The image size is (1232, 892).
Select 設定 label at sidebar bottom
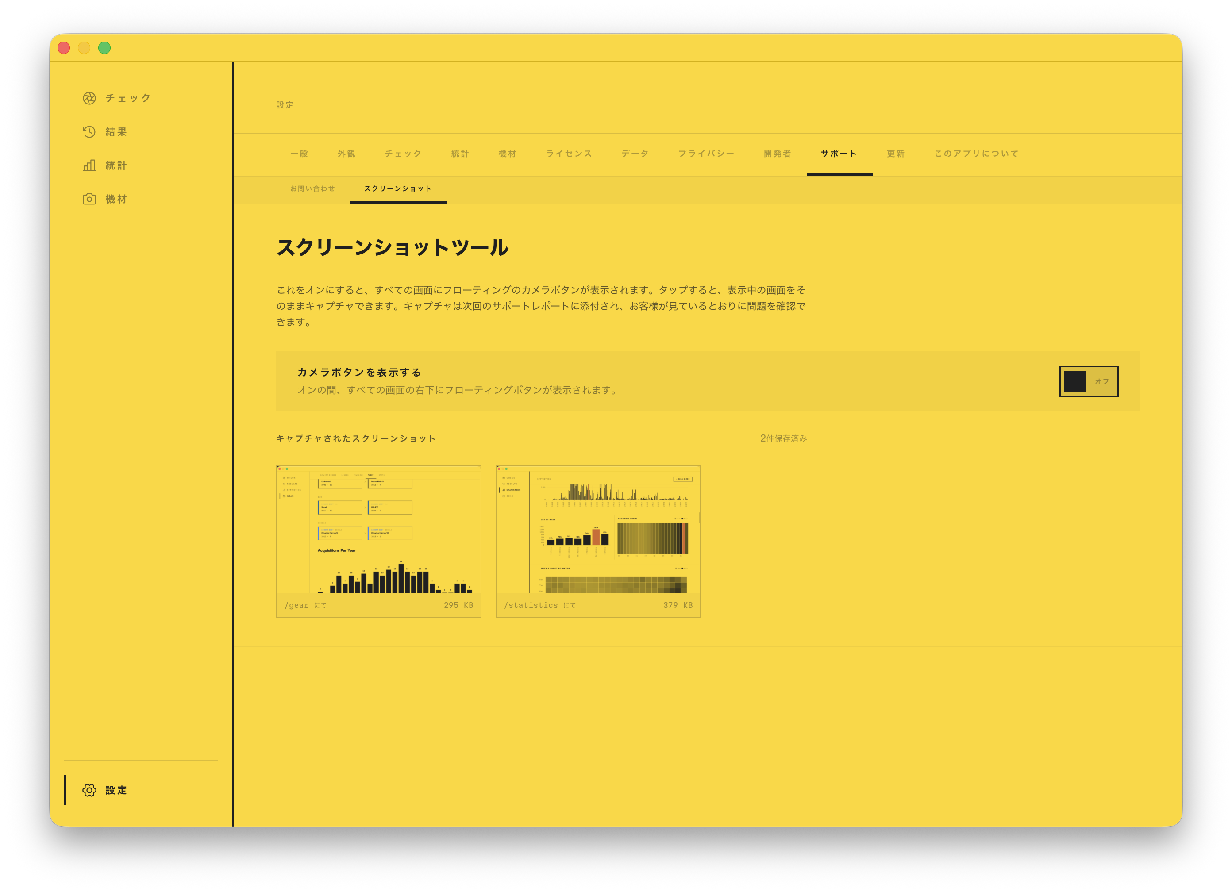[x=116, y=790]
